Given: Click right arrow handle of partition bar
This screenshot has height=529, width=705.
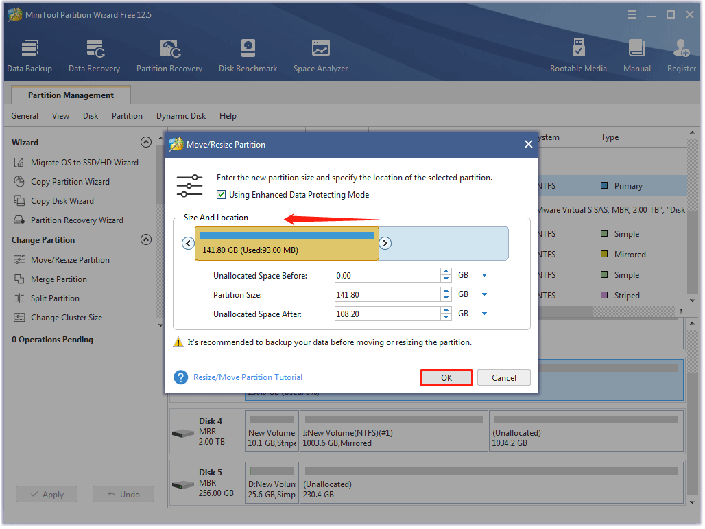Looking at the screenshot, I should (x=385, y=244).
